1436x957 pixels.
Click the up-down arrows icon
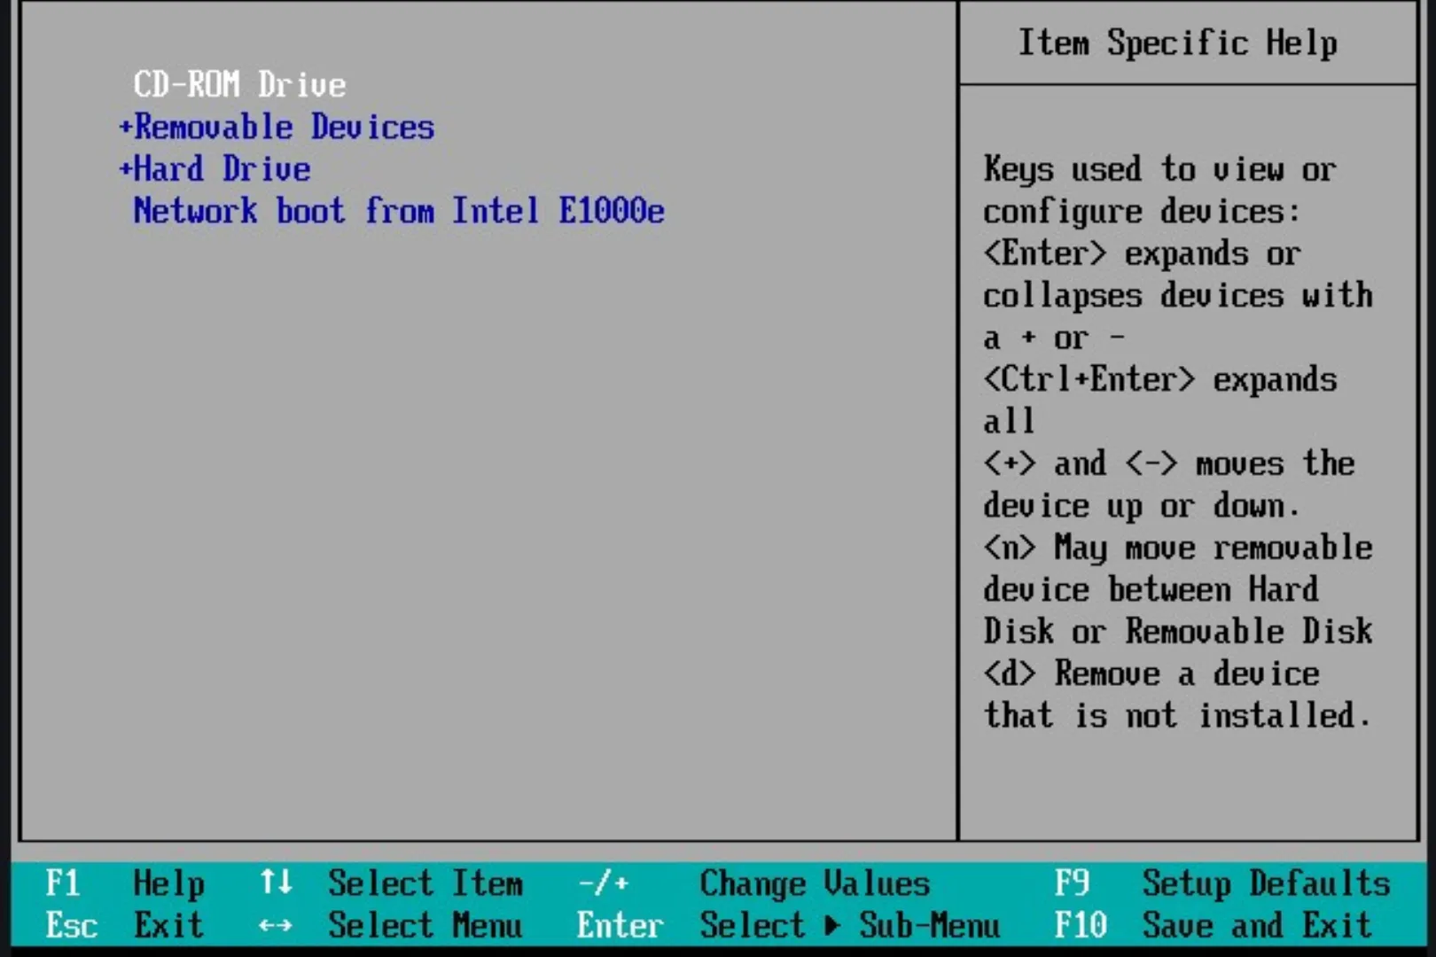[276, 883]
